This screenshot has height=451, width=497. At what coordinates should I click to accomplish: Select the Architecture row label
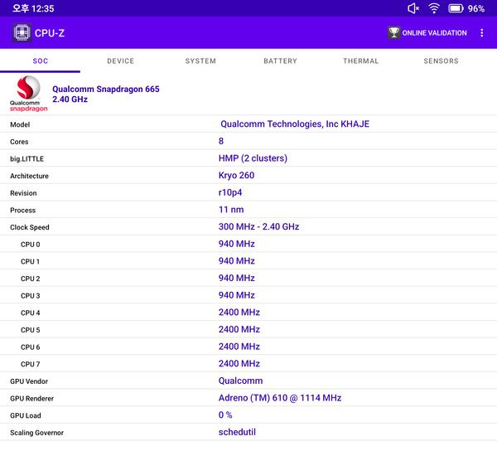click(x=29, y=176)
